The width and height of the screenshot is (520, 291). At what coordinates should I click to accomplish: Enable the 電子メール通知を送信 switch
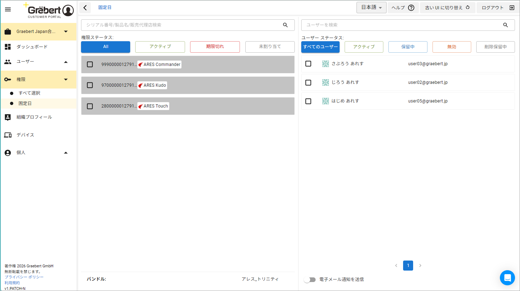(x=309, y=280)
